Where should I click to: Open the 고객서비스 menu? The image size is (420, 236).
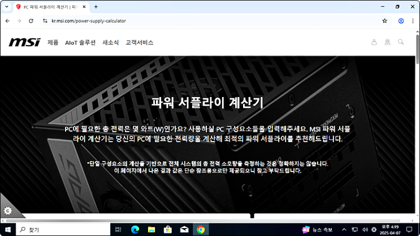(139, 42)
